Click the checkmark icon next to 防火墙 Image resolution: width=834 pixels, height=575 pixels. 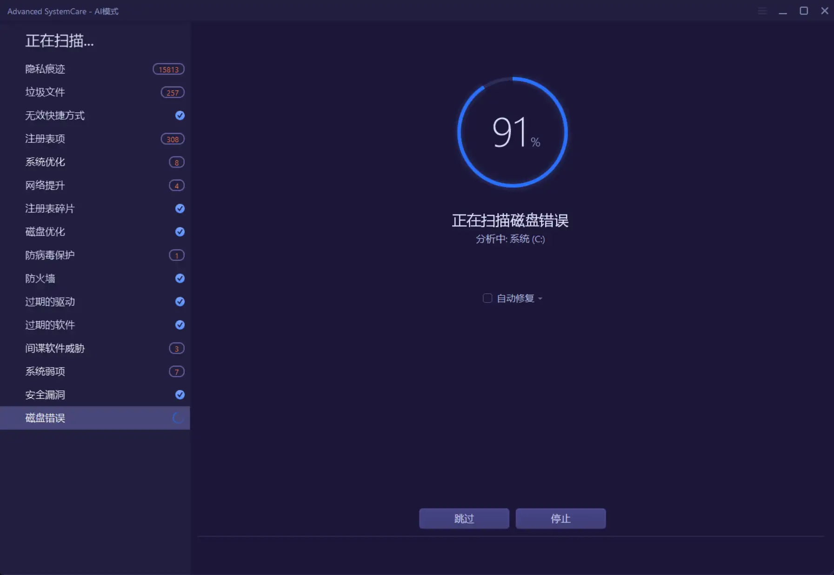point(180,278)
